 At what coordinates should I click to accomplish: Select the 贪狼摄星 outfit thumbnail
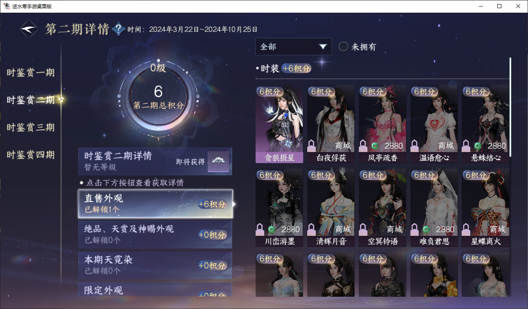tap(279, 124)
